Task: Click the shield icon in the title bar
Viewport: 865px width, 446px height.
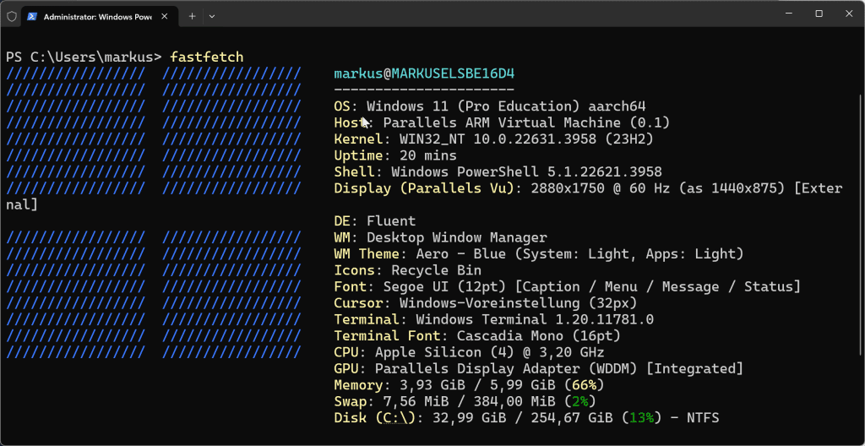Action: click(11, 17)
